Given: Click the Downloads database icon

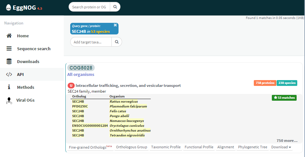Looking at the screenshot, I should [x=9, y=61].
